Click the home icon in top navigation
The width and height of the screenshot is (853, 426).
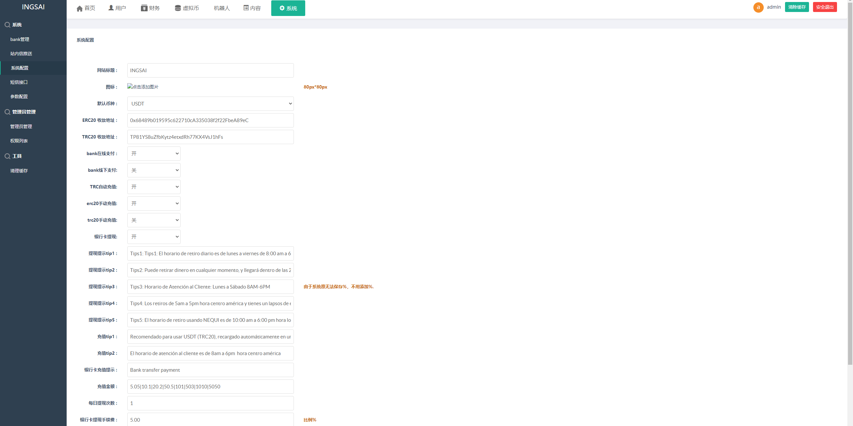pyautogui.click(x=79, y=8)
